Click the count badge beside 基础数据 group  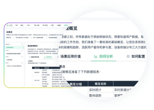pos(22,44)
